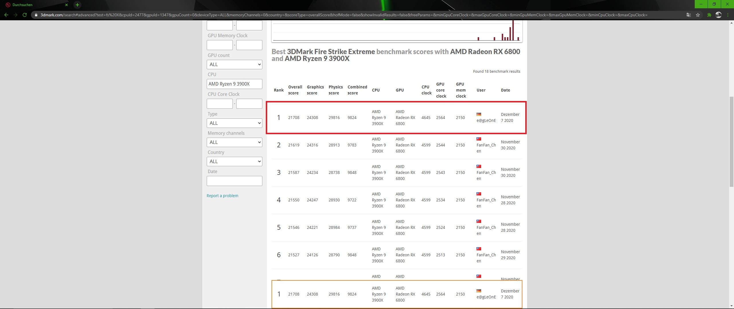
Task: Go back to the previous page
Action: (6, 15)
